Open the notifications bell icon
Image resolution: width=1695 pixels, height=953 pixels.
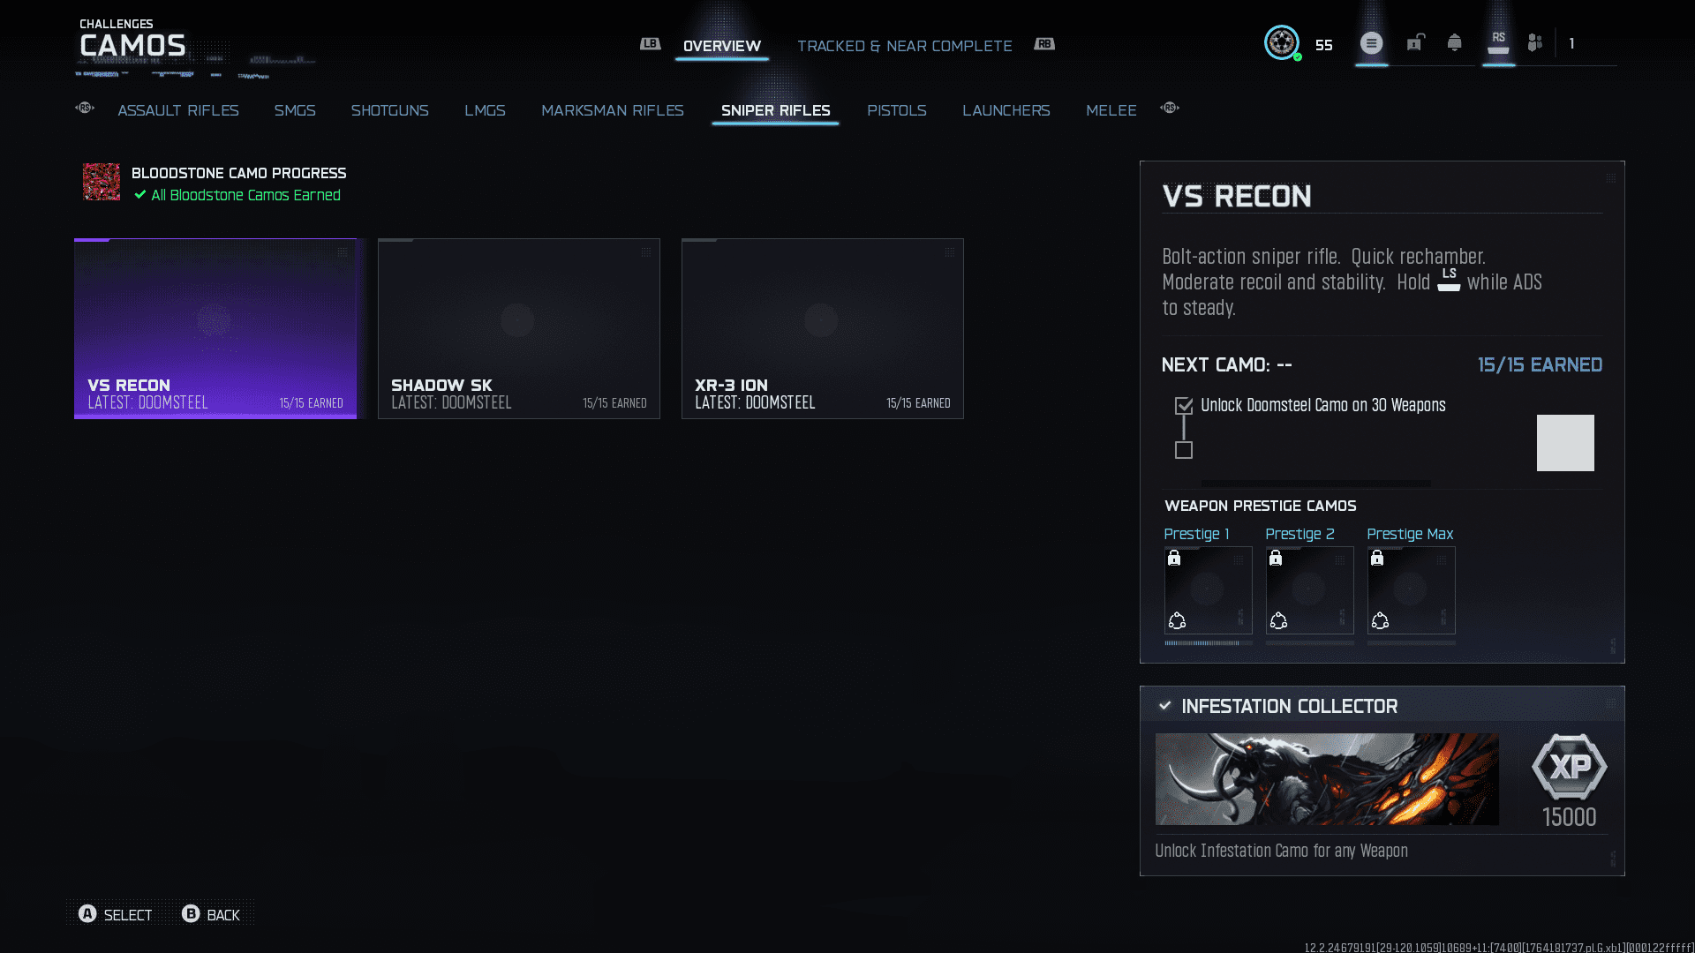point(1454,43)
